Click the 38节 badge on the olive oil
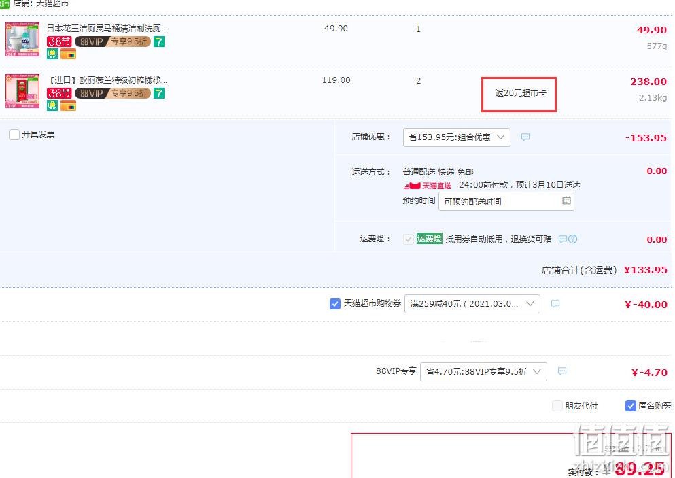 coord(59,93)
